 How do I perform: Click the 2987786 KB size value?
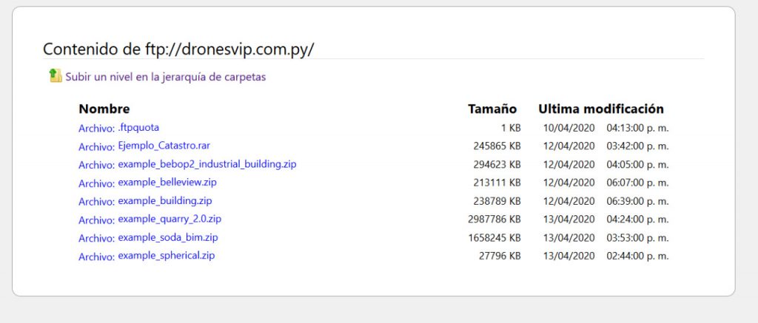point(494,220)
